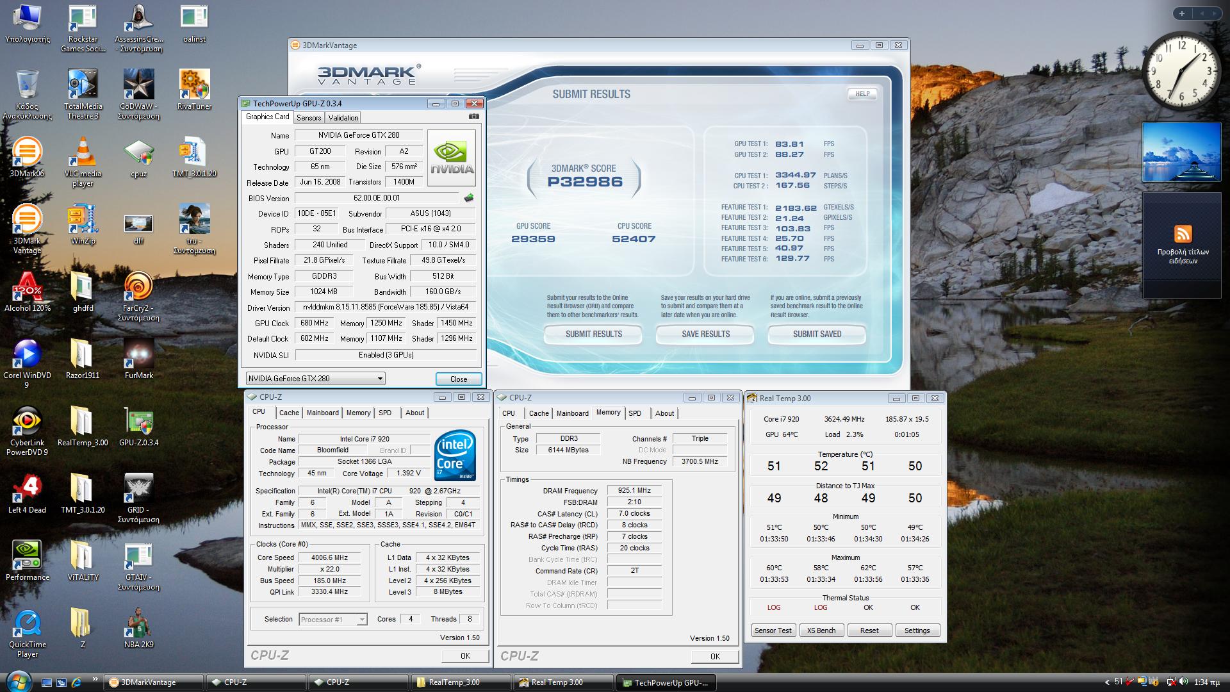Launch WinZip from the desktop
The height and width of the screenshot is (692, 1230).
tap(83, 224)
